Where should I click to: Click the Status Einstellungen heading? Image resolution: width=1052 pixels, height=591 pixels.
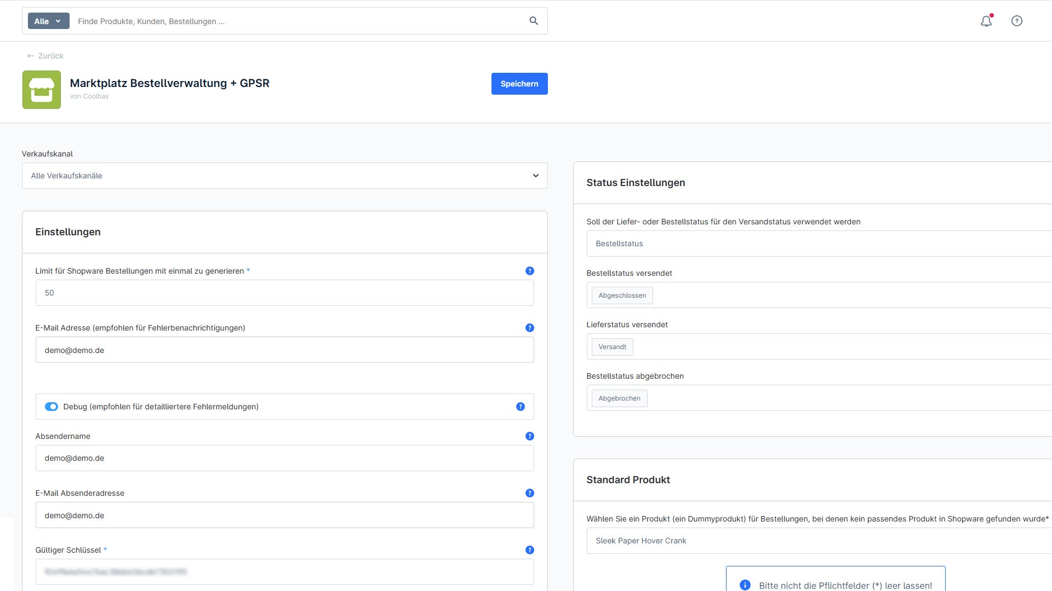coord(636,183)
